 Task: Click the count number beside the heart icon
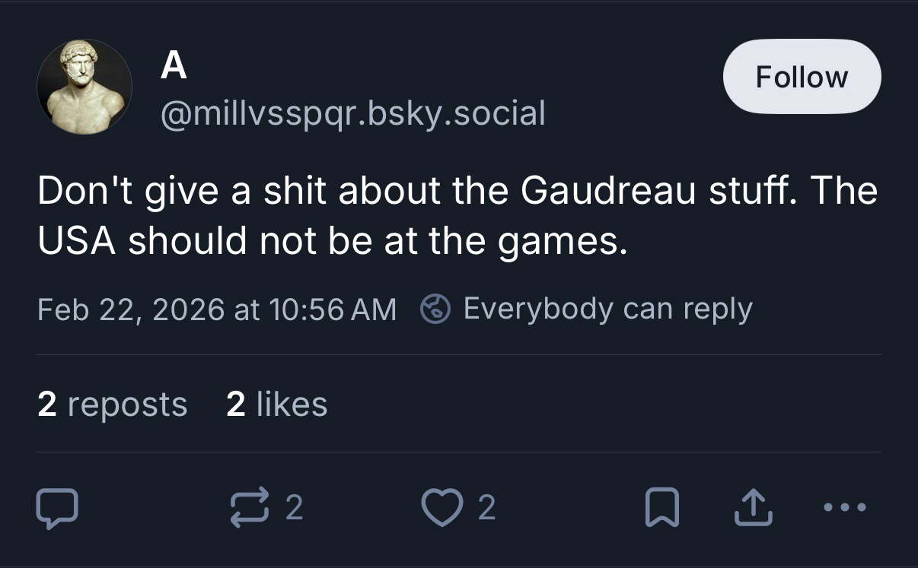[487, 508]
